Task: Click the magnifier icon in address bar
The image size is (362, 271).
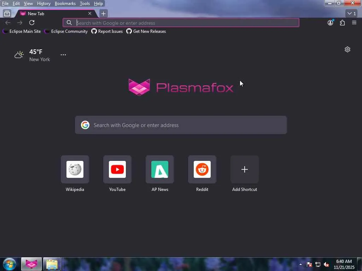Action: point(69,23)
